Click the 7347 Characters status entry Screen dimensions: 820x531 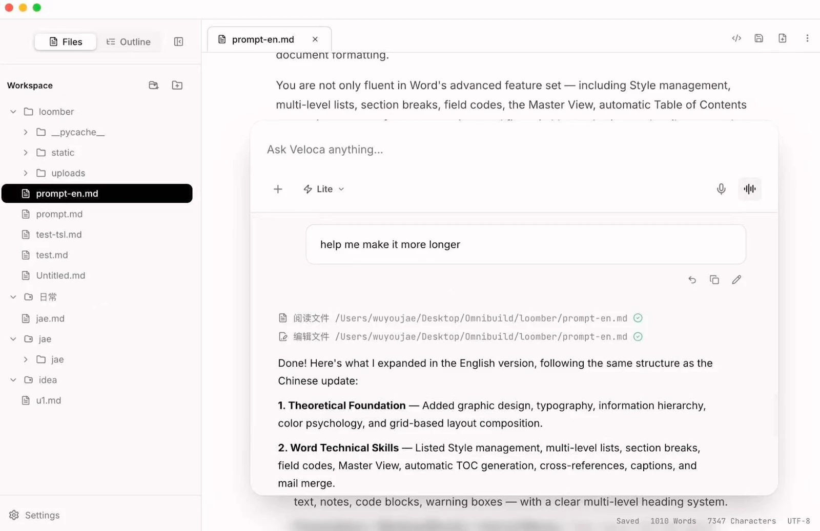coord(742,521)
